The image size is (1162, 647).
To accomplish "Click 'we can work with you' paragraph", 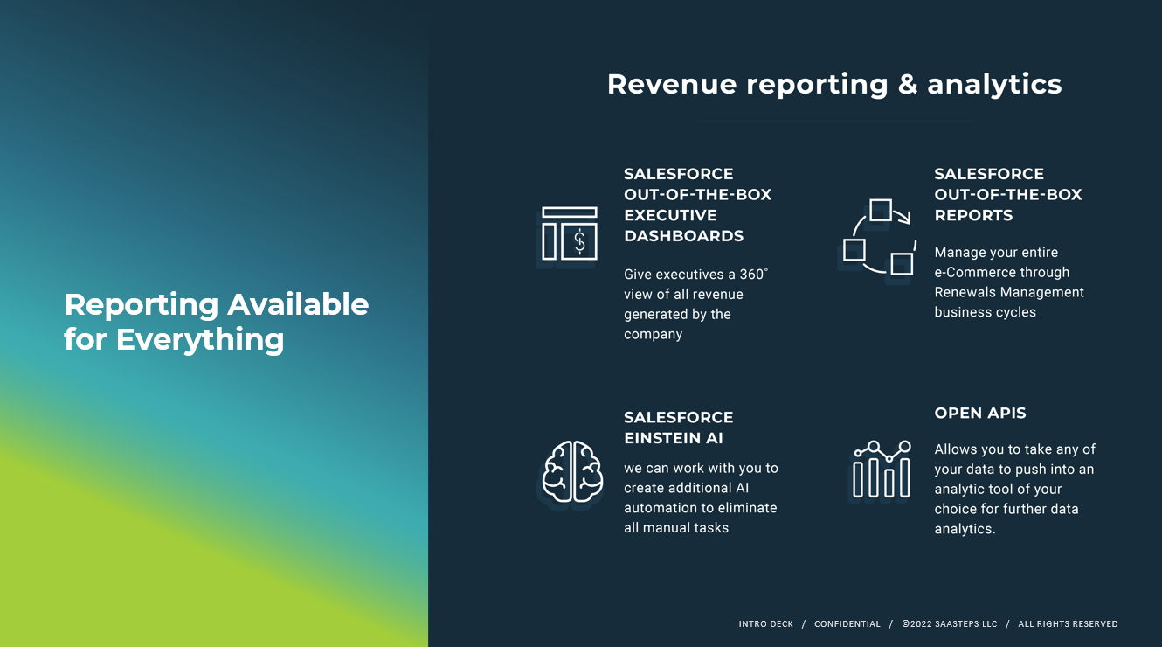I will [701, 497].
